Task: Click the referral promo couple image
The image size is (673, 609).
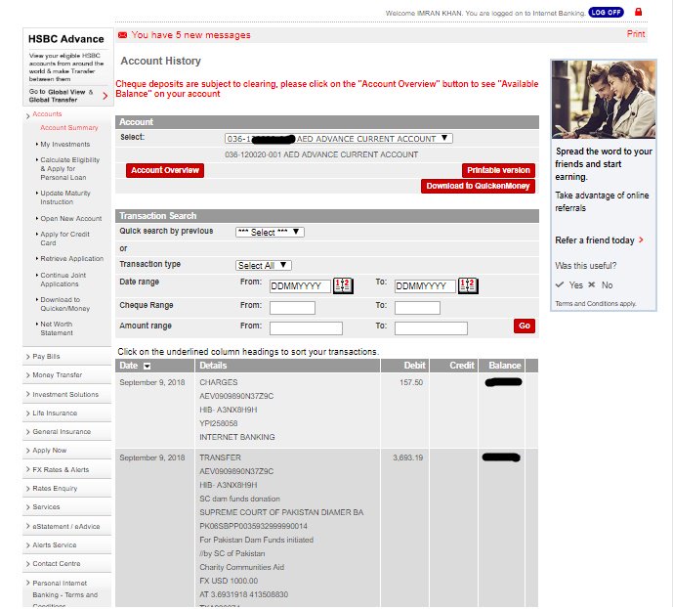Action: pyautogui.click(x=604, y=99)
